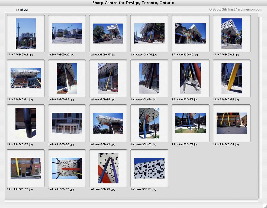Open thumbnail 1A1-AA-SCD-C4.jpg

[x=232, y=123]
